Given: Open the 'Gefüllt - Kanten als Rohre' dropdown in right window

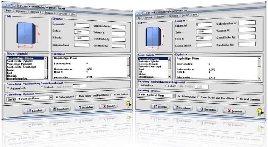Looking at the screenshot, I should tap(174, 96).
